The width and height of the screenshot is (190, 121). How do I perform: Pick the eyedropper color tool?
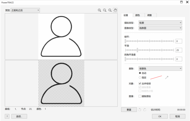(167, 77)
